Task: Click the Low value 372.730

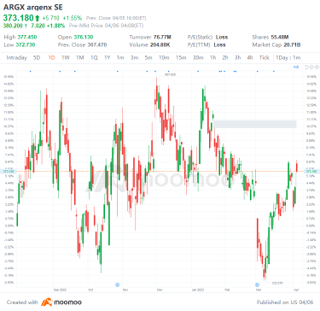Action: tap(26, 45)
